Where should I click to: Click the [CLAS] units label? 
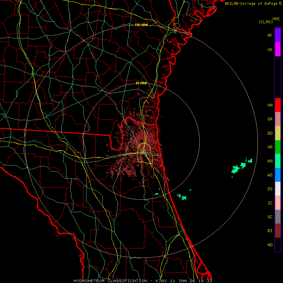tap(266, 22)
